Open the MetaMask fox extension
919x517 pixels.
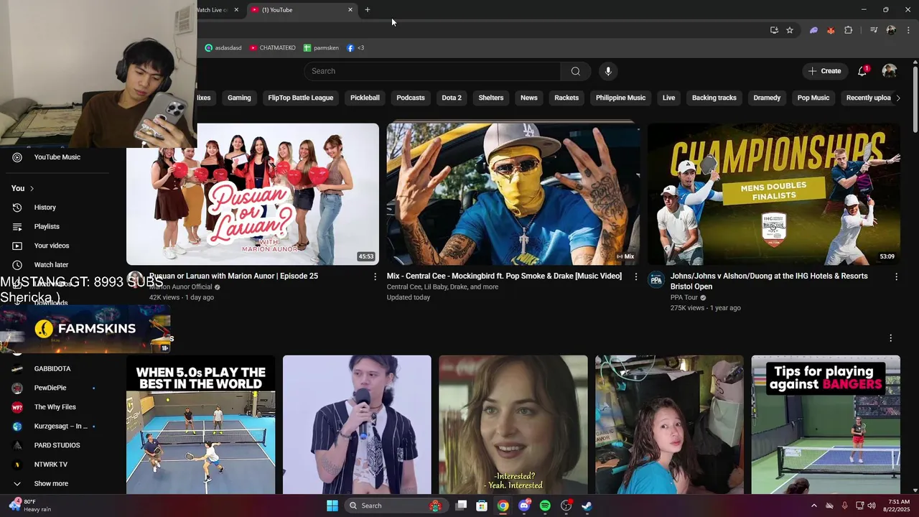pos(831,30)
